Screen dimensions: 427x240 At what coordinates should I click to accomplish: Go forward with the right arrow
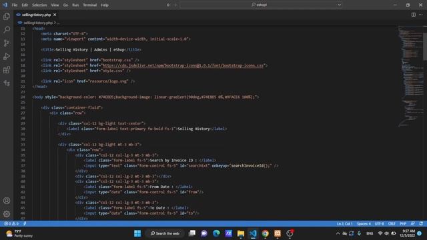(x=175, y=5)
